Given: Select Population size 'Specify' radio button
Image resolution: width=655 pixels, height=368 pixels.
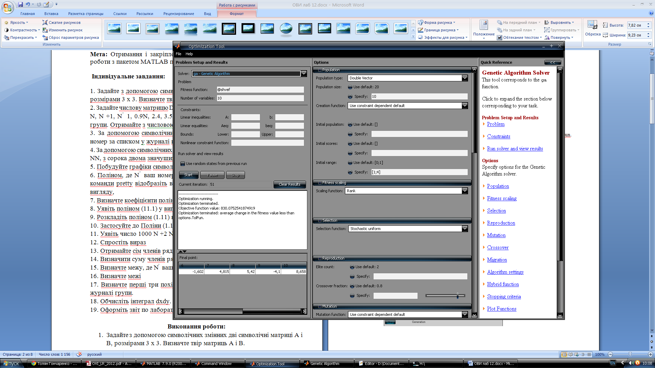Looking at the screenshot, I should [x=350, y=96].
